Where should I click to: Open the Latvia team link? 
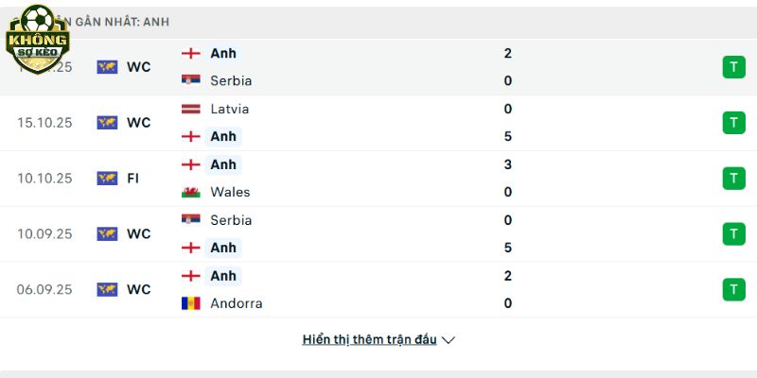(230, 109)
